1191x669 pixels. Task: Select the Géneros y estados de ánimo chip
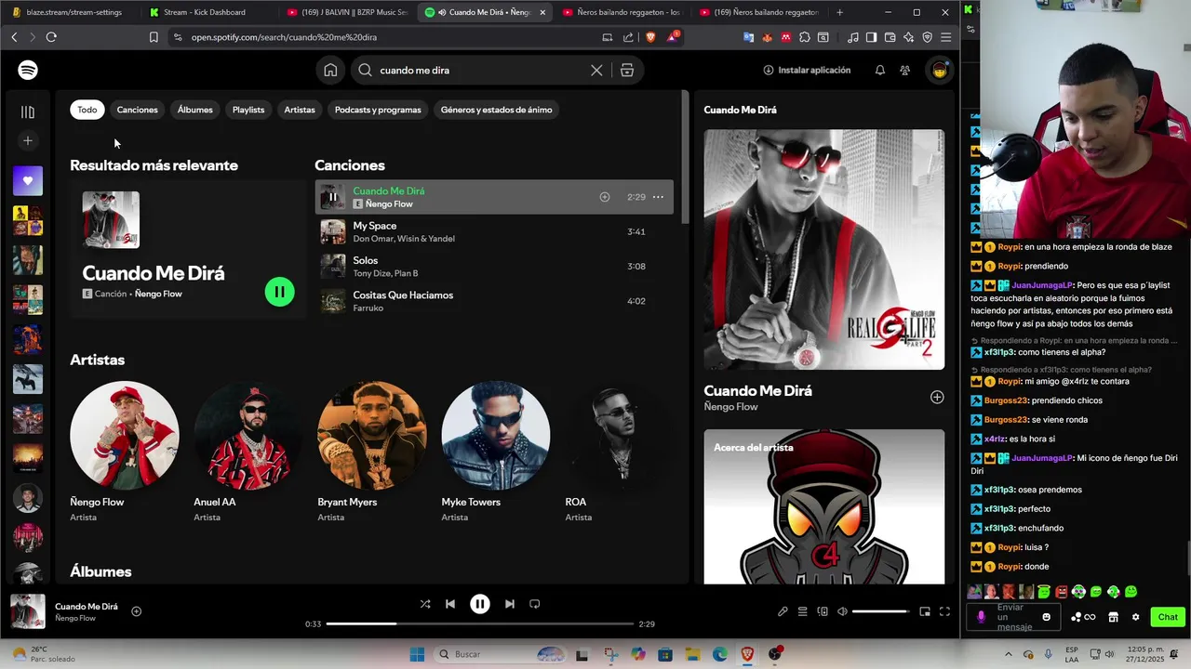497,110
